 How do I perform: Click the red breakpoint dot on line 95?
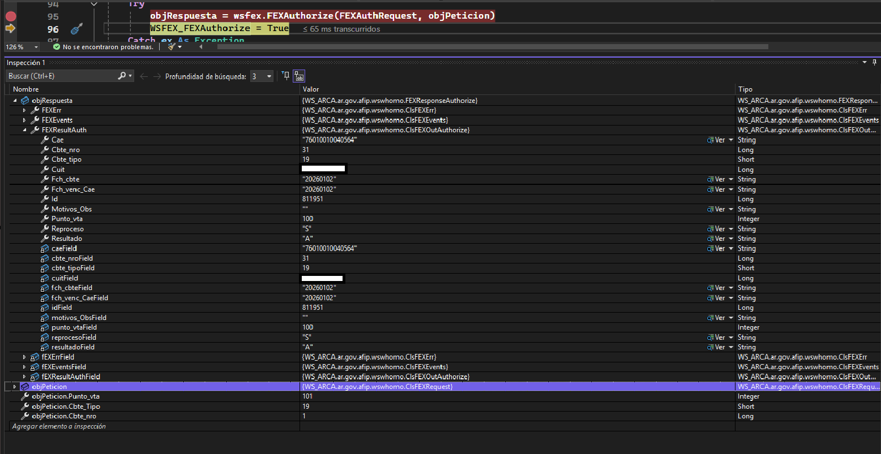10,16
